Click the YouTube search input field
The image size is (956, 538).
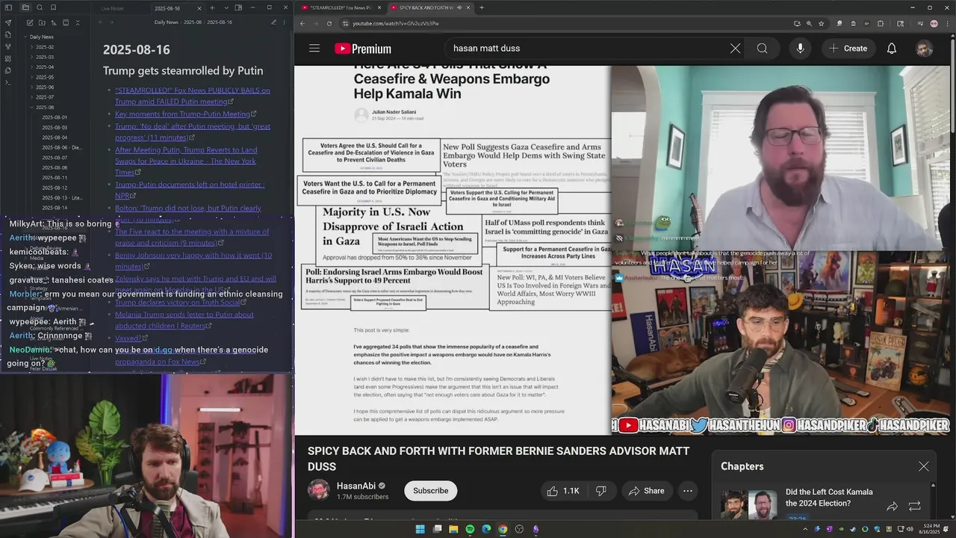[x=586, y=49]
